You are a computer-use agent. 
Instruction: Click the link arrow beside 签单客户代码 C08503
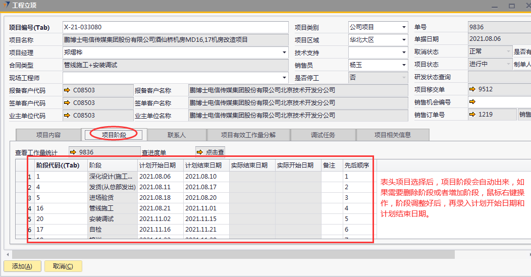pyautogui.click(x=67, y=103)
